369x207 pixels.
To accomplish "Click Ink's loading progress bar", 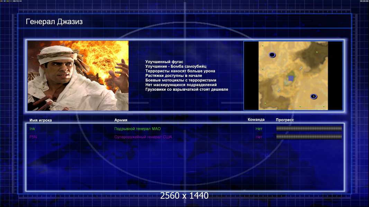I will pos(309,128).
